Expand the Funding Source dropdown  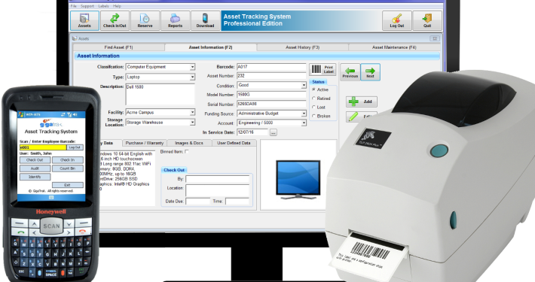click(x=304, y=114)
